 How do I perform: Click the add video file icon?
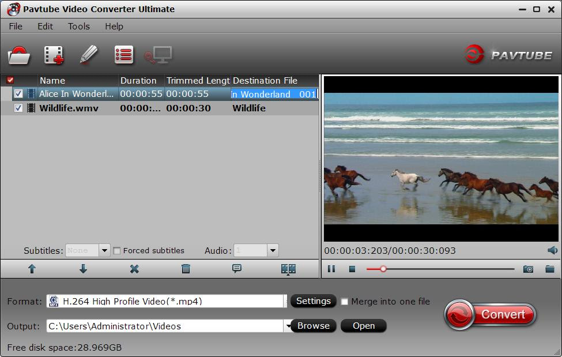[54, 55]
